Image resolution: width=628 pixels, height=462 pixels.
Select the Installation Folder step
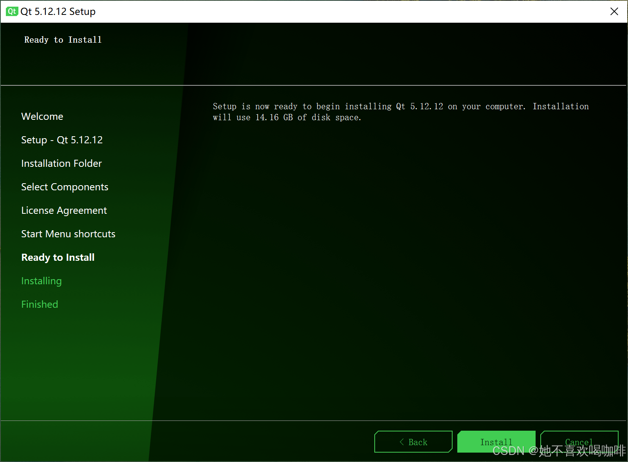tap(61, 163)
